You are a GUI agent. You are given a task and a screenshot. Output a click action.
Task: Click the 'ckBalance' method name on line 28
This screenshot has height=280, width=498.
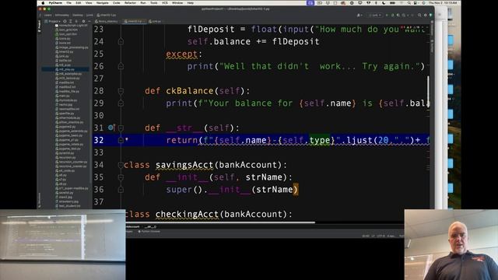190,91
